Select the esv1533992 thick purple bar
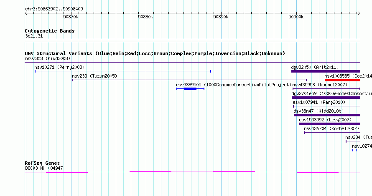 pyautogui.click(x=330, y=124)
